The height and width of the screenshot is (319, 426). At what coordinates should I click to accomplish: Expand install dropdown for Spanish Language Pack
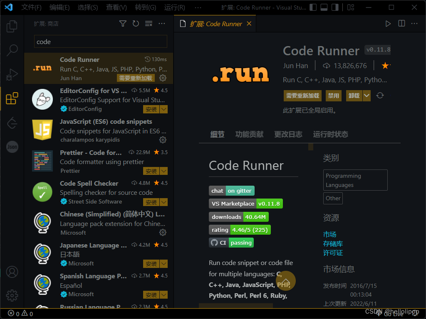164,294
